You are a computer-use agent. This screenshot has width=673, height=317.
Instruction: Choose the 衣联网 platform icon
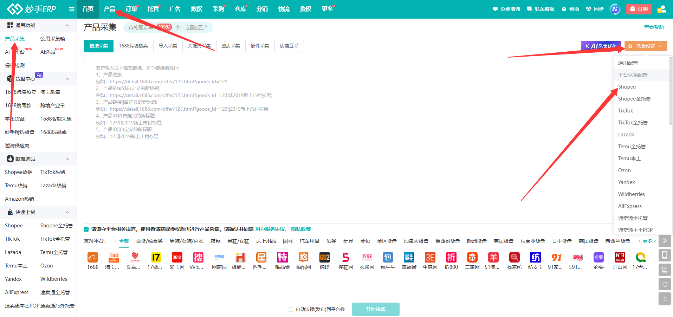367,258
